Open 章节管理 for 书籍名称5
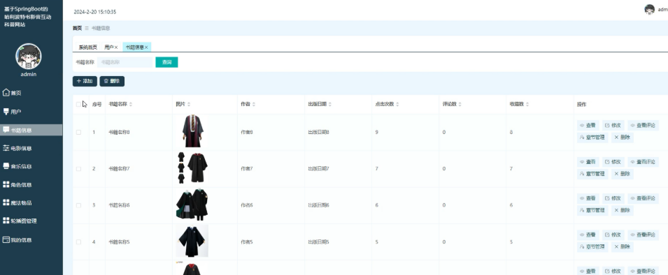The image size is (668, 275). pyautogui.click(x=592, y=247)
